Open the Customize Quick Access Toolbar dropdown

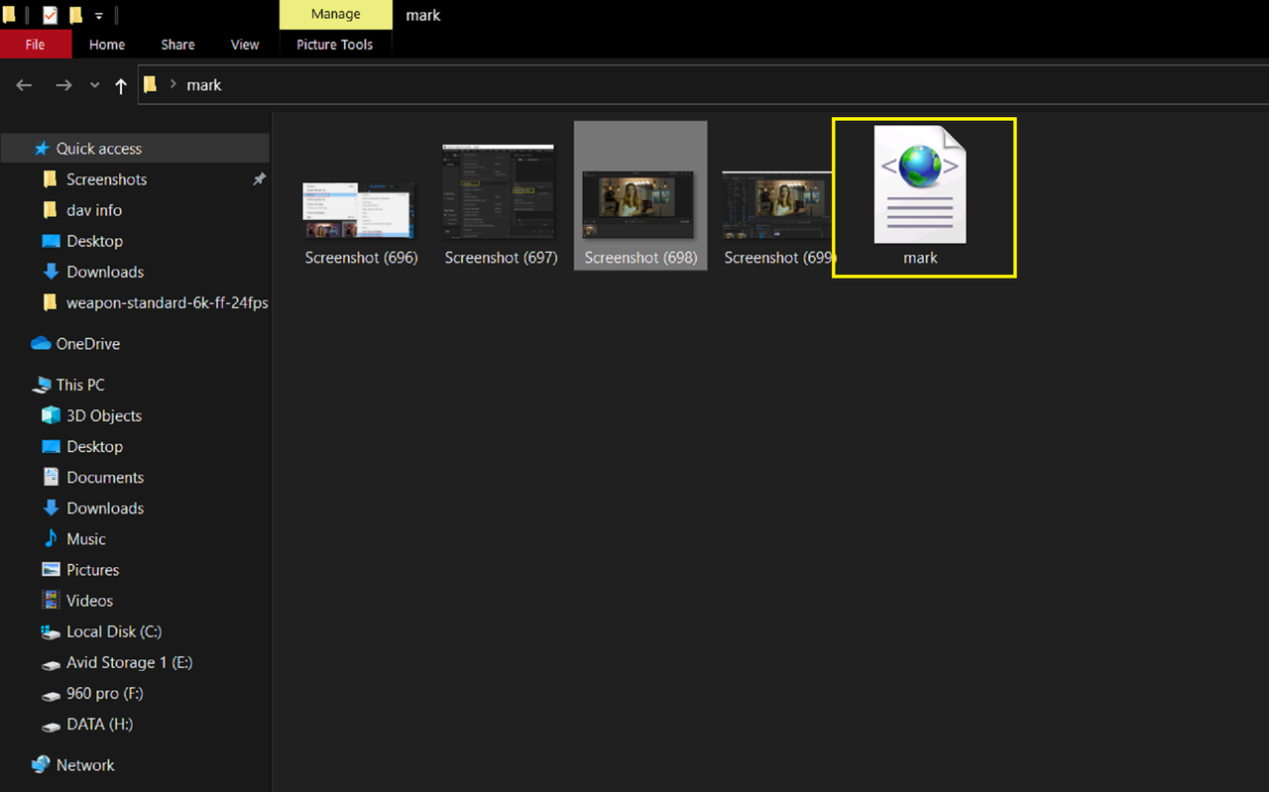pyautogui.click(x=98, y=14)
